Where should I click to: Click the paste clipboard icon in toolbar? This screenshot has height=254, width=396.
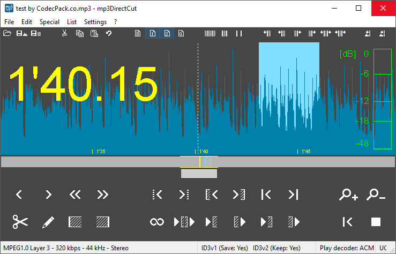pos(94,33)
